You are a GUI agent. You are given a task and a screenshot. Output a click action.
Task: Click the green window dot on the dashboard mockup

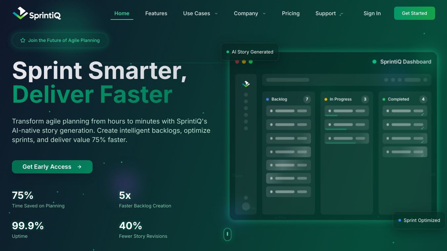[x=251, y=62]
